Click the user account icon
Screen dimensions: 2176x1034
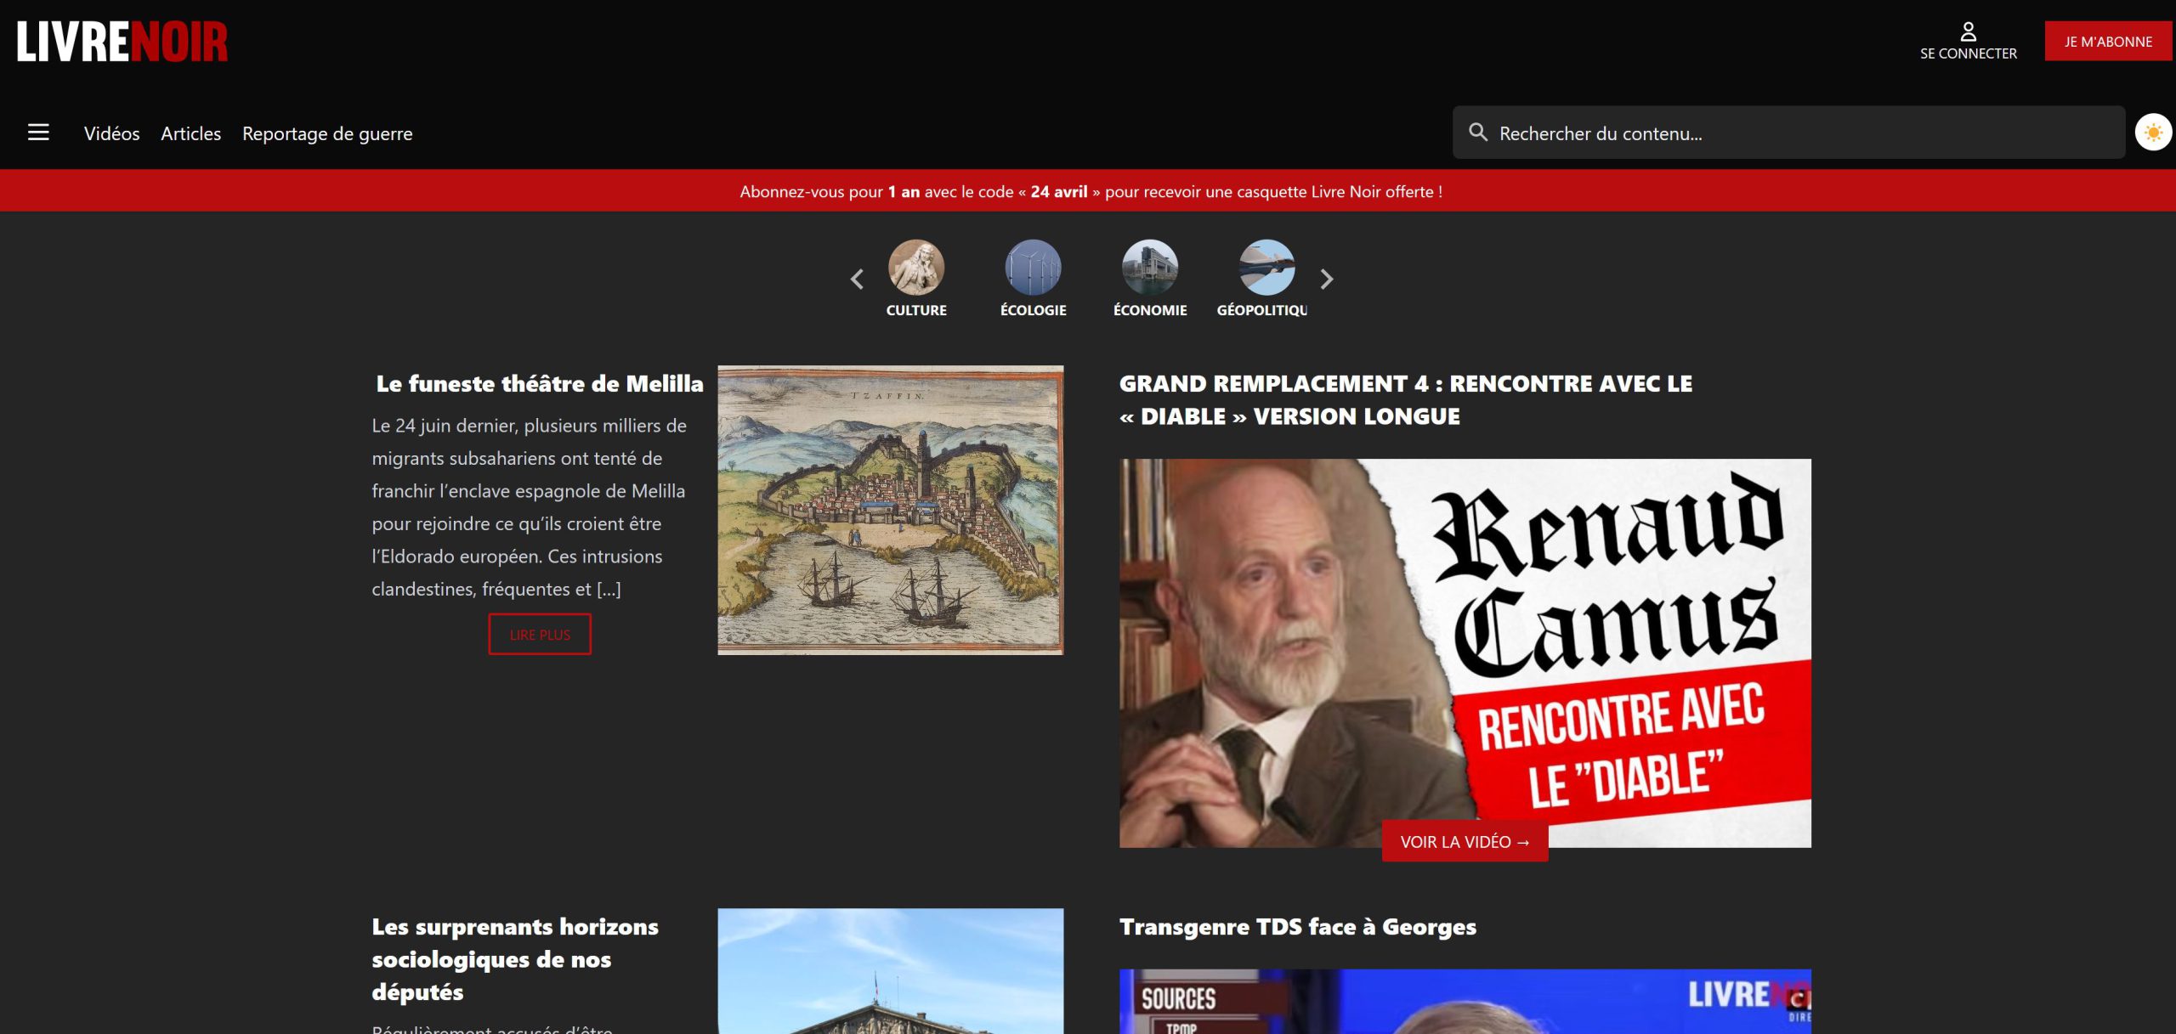[1968, 31]
